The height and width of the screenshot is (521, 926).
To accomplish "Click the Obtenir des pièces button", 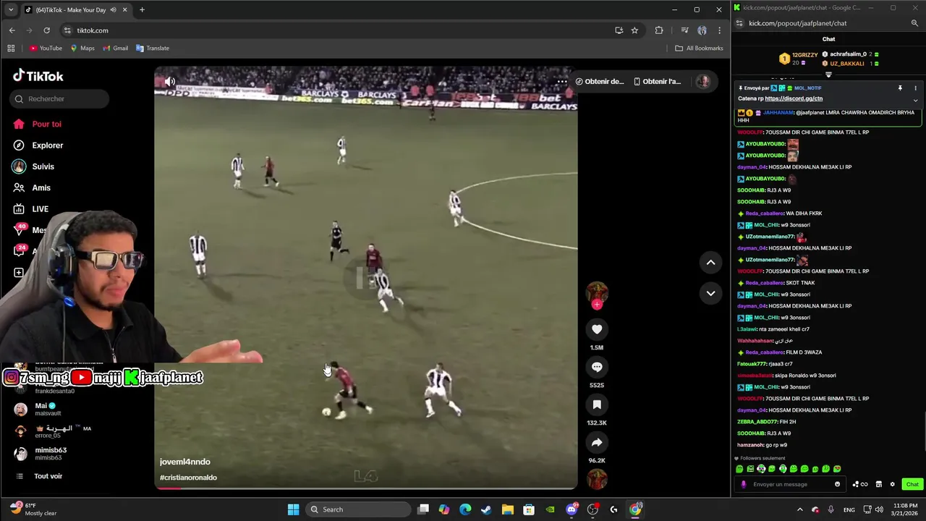I will (x=600, y=82).
